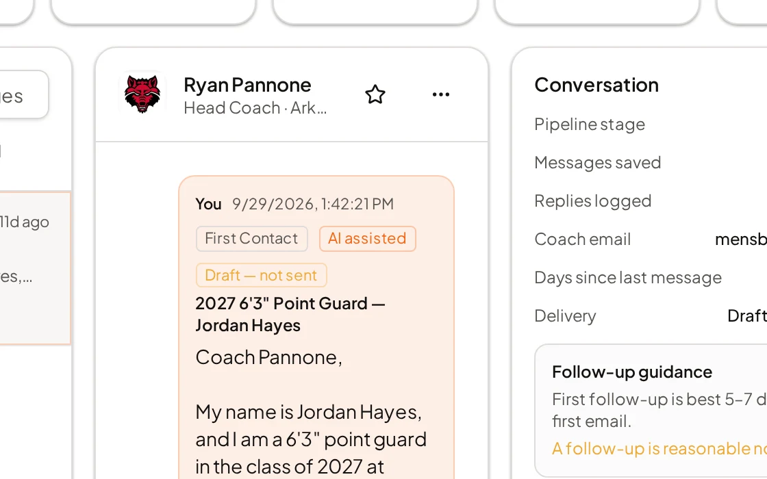Click the AI assisted badge
Viewport: 767px width, 479px height.
pos(367,239)
